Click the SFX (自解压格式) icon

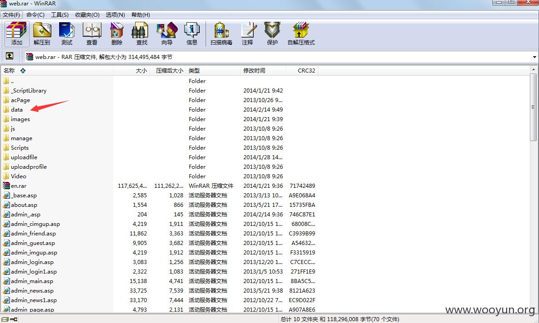point(301,34)
